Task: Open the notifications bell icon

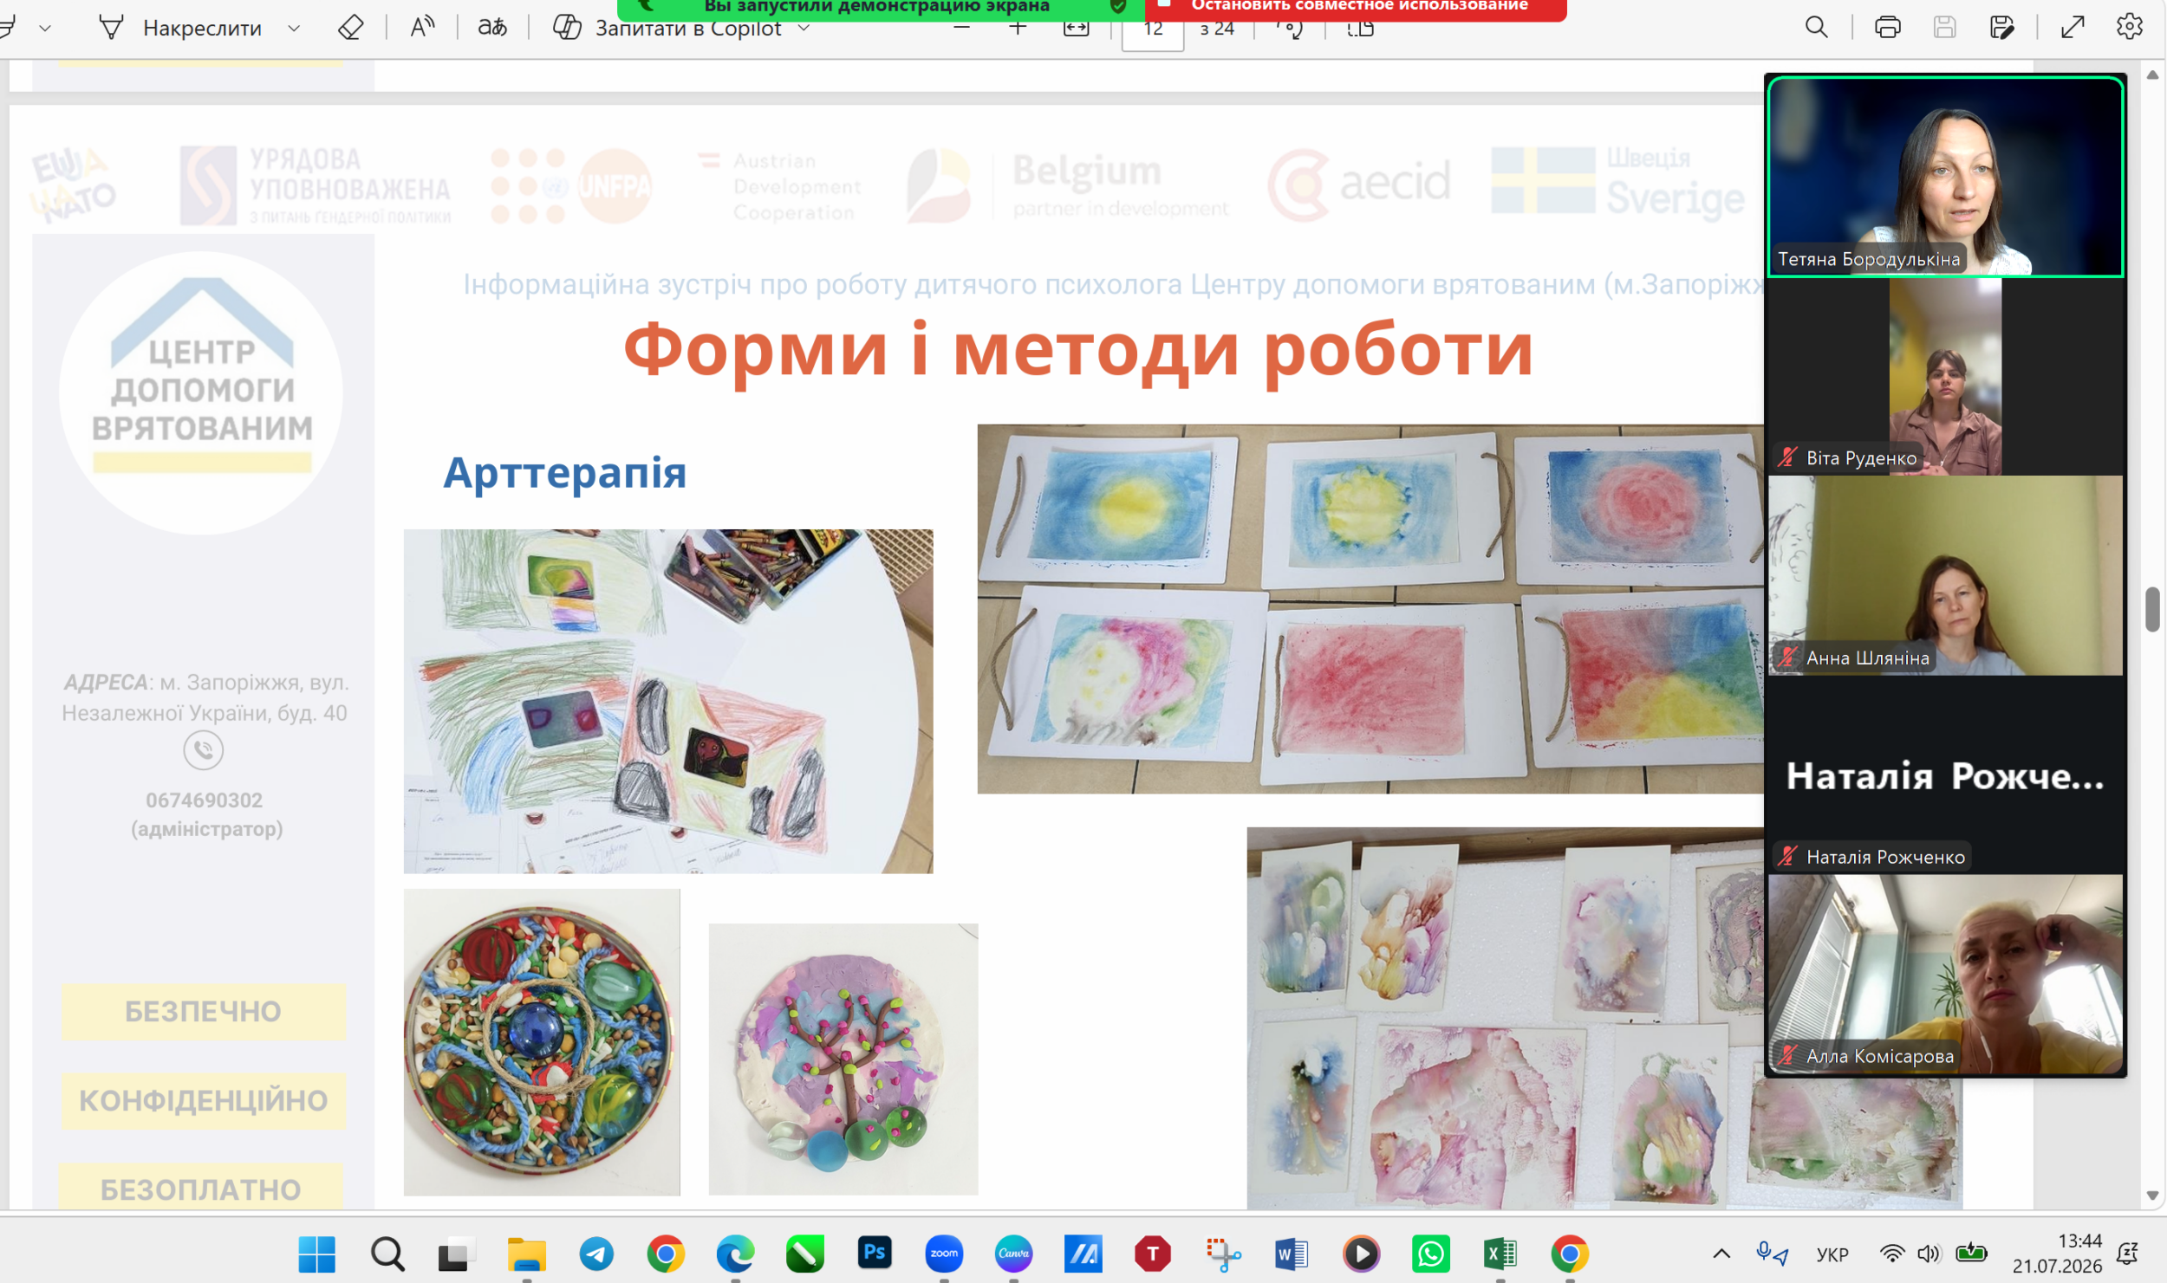Action: [x=2127, y=1254]
